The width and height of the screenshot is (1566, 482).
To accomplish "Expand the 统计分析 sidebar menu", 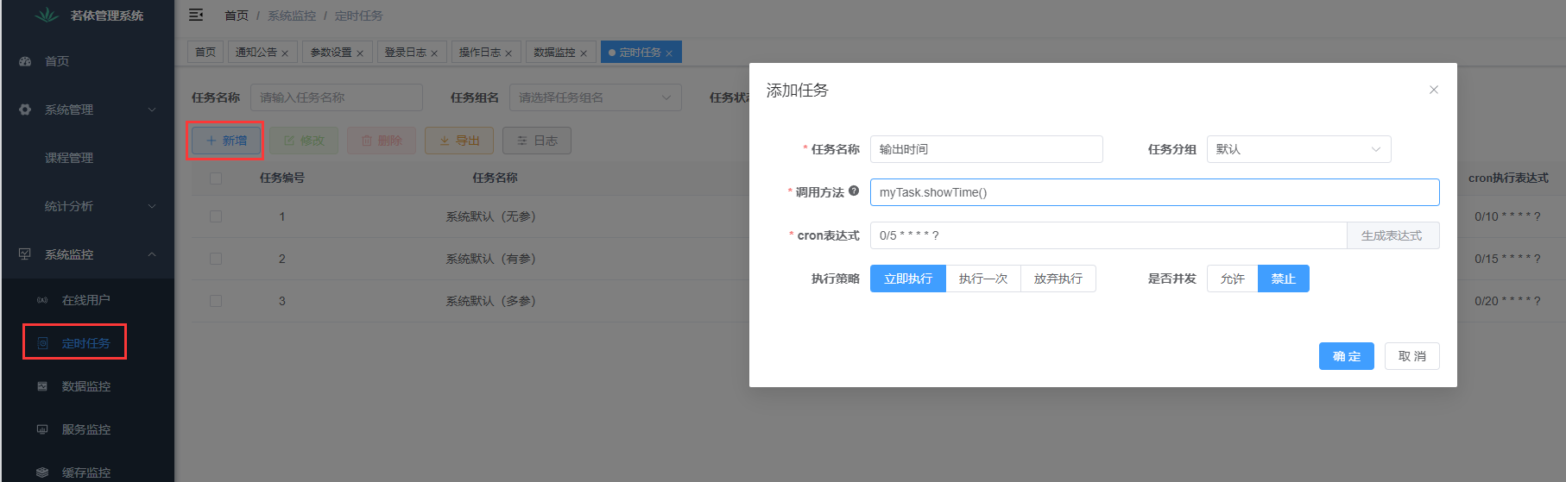I will [88, 206].
